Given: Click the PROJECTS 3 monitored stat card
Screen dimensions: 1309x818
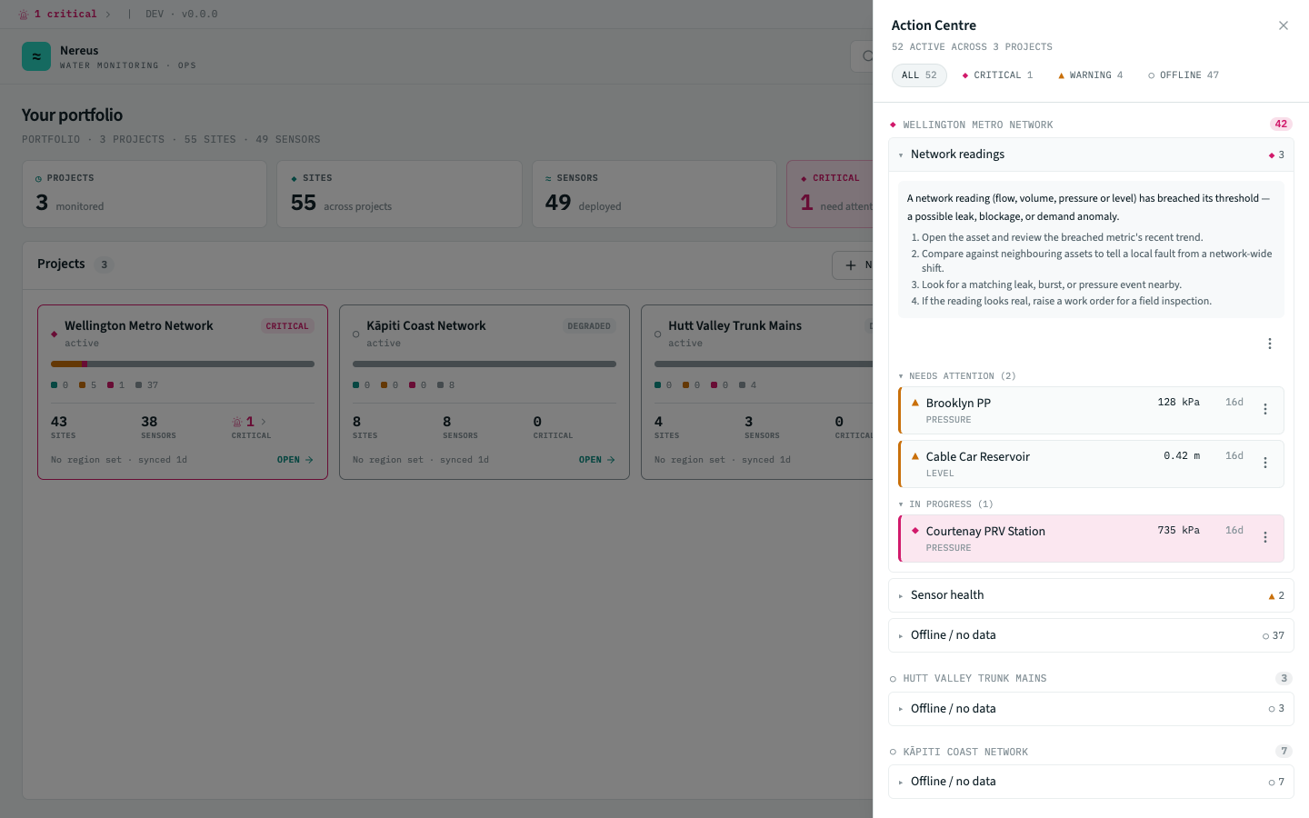Looking at the screenshot, I should (x=145, y=195).
